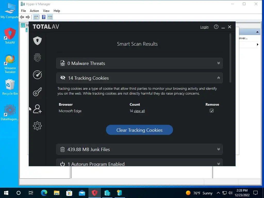Show hidden system tray icons
The image size is (264, 198).
tap(218, 193)
